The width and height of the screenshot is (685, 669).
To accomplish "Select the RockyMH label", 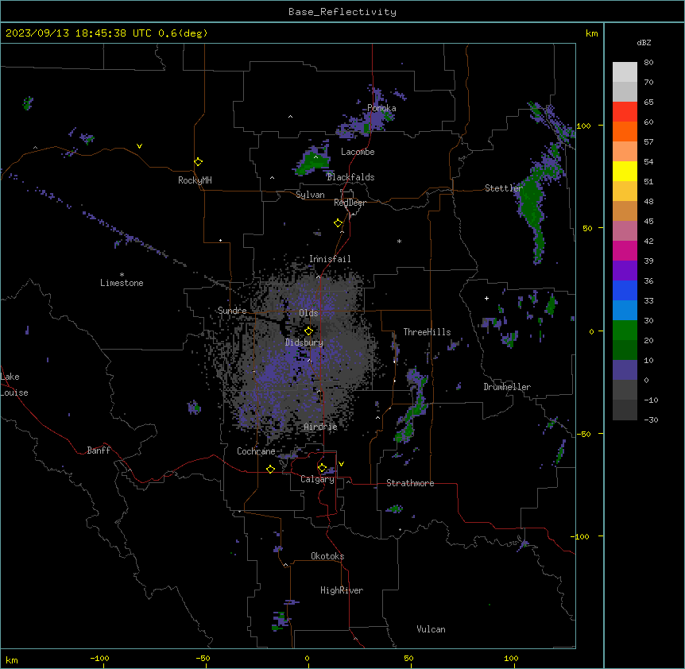I will click(195, 180).
